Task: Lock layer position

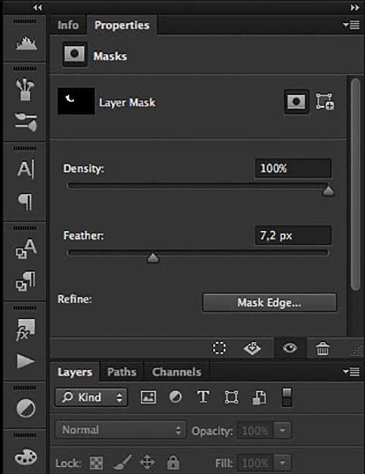Action: tap(147, 462)
